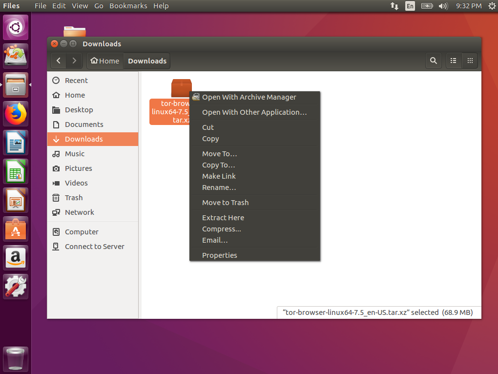Select Connect to Server in sidebar
Viewport: 498px width, 374px height.
94,247
